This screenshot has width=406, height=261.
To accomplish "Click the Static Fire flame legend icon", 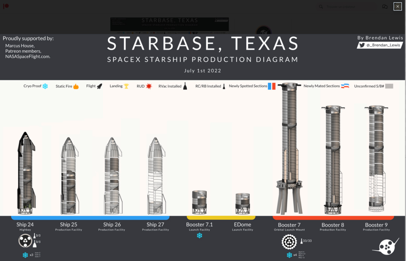I will pos(76,86).
